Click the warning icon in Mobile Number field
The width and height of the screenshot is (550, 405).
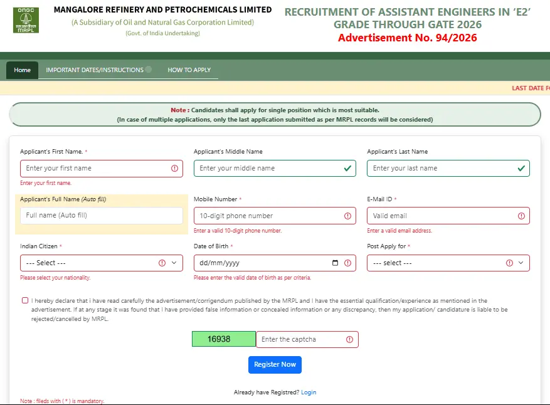(x=347, y=216)
